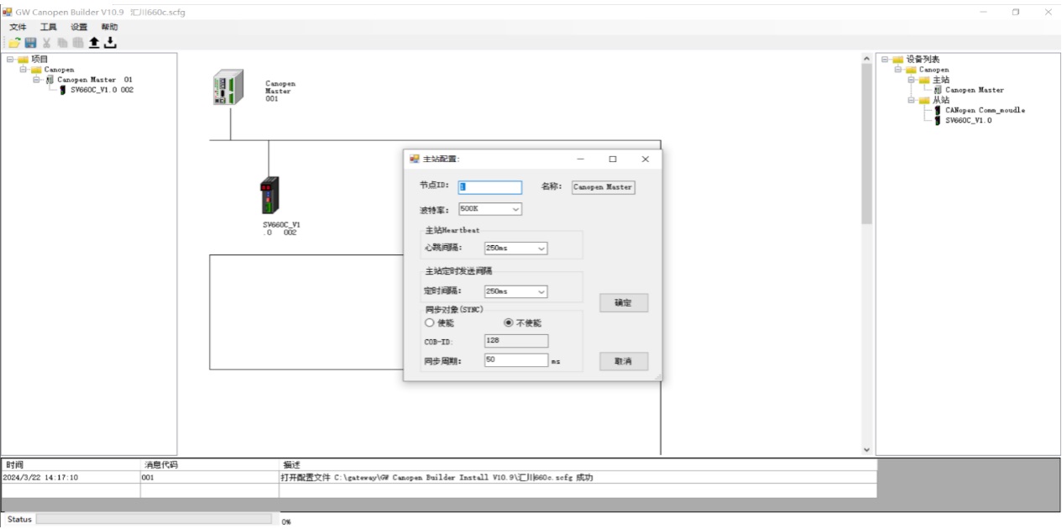Click the open file toolbar icon
The width and height of the screenshot is (1062, 529).
(14, 43)
